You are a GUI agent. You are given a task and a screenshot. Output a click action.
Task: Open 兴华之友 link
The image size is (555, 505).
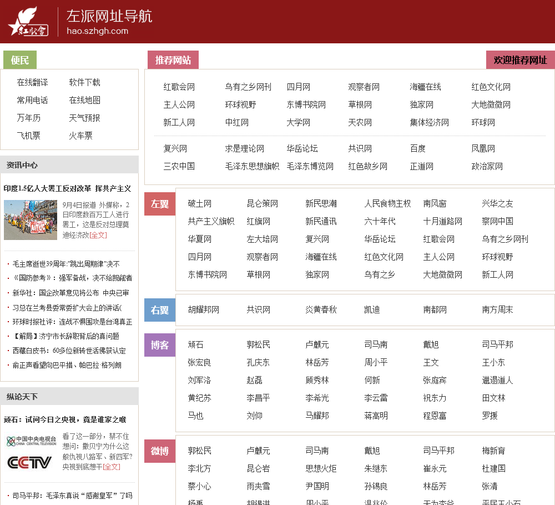497,203
